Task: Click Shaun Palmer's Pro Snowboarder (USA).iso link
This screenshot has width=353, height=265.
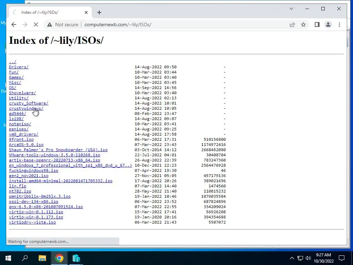Action: click(x=58, y=150)
